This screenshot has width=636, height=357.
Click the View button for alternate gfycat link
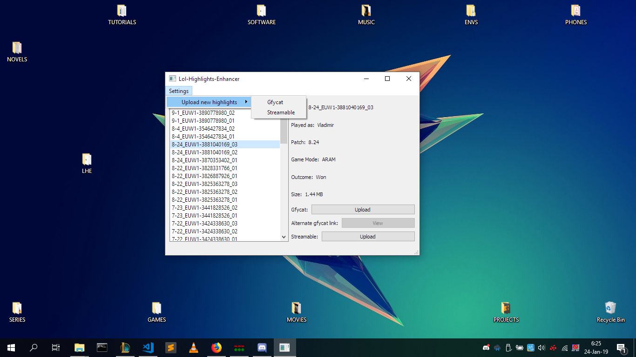(x=378, y=223)
